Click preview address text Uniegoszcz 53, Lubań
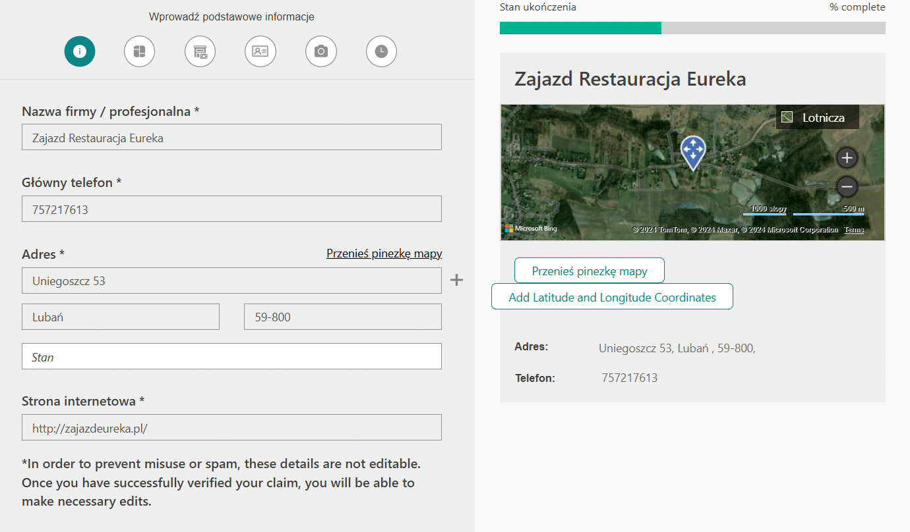910x532 pixels. click(677, 348)
